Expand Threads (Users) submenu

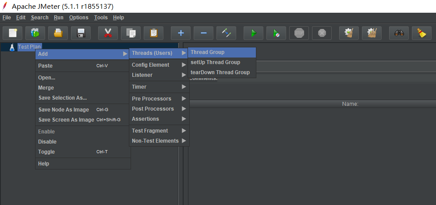[159, 53]
